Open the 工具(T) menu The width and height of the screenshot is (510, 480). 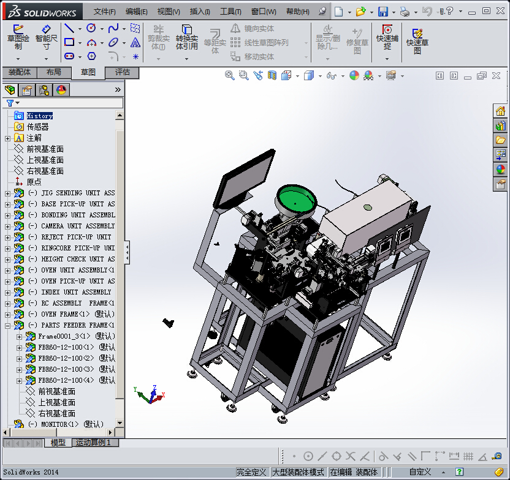click(x=230, y=12)
